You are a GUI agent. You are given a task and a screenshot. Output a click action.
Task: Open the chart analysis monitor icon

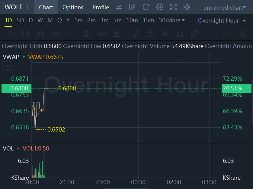click(x=119, y=7)
